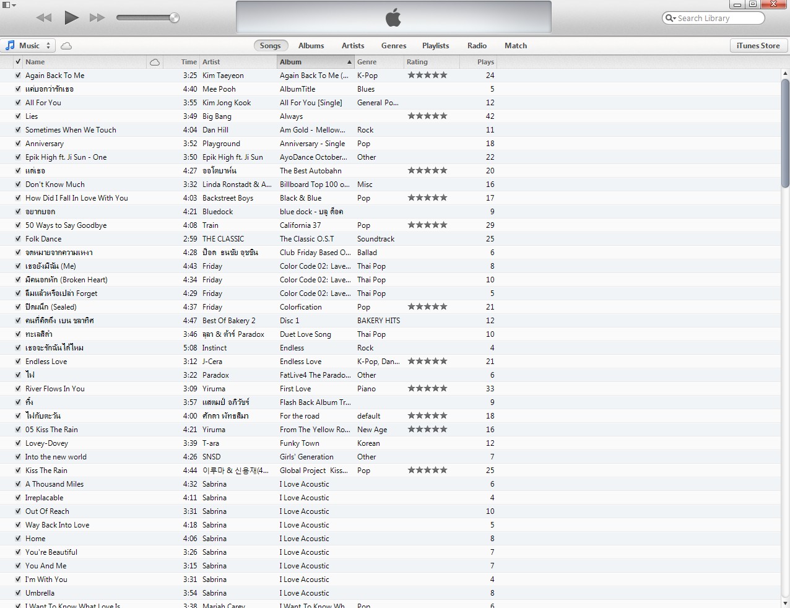This screenshot has width=790, height=608.
Task: Set star rating for Lies
Action: [427, 116]
